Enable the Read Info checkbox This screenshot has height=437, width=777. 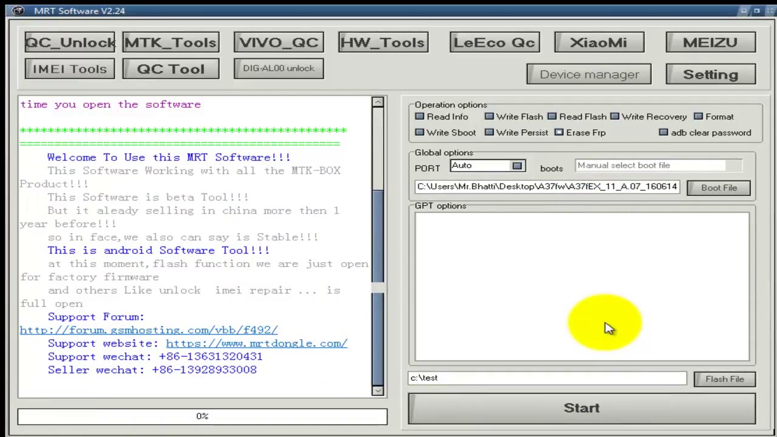419,117
